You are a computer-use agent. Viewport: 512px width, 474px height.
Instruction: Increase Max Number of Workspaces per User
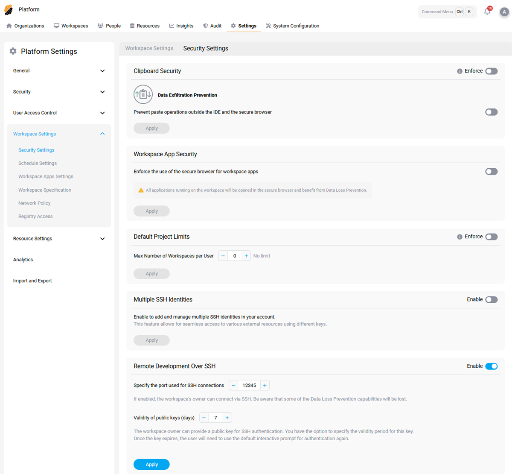point(246,255)
